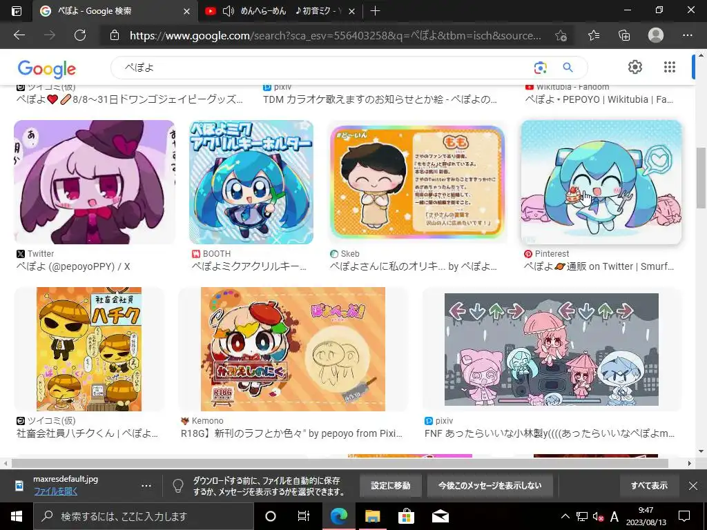
Task: Click the browser forward arrow
Action: 49,35
